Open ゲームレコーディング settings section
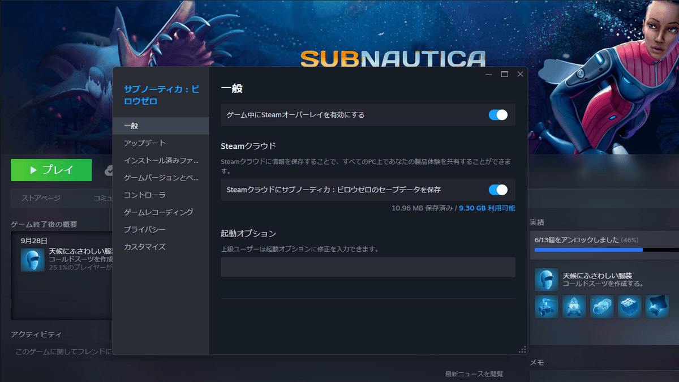679x382 pixels. [161, 212]
